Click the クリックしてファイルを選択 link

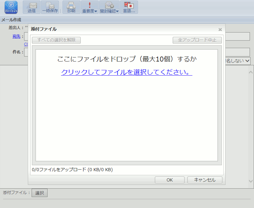pos(126,72)
